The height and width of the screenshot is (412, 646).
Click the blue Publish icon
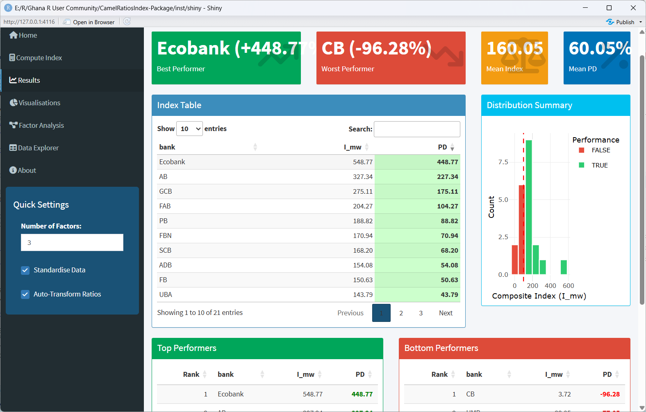click(x=610, y=22)
